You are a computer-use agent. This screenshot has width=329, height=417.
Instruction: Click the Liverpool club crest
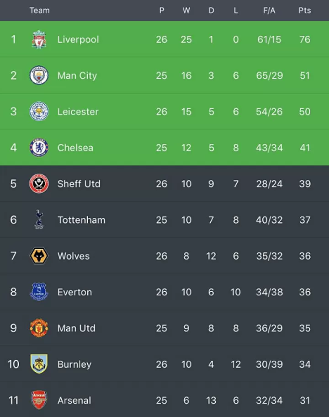click(39, 39)
